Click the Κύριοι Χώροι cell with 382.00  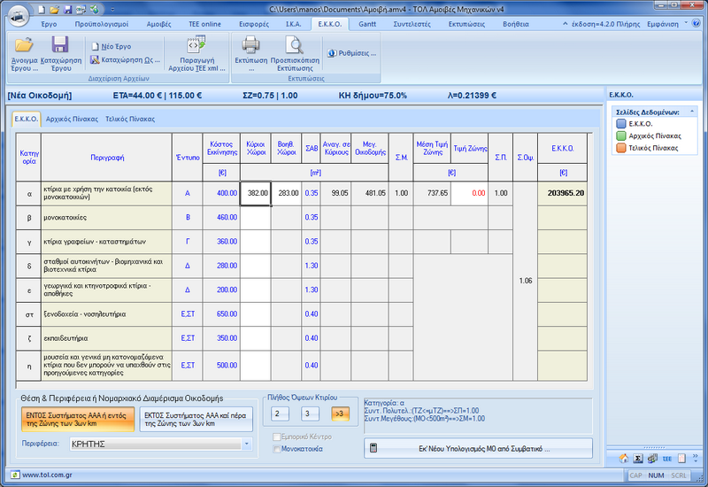click(x=256, y=192)
